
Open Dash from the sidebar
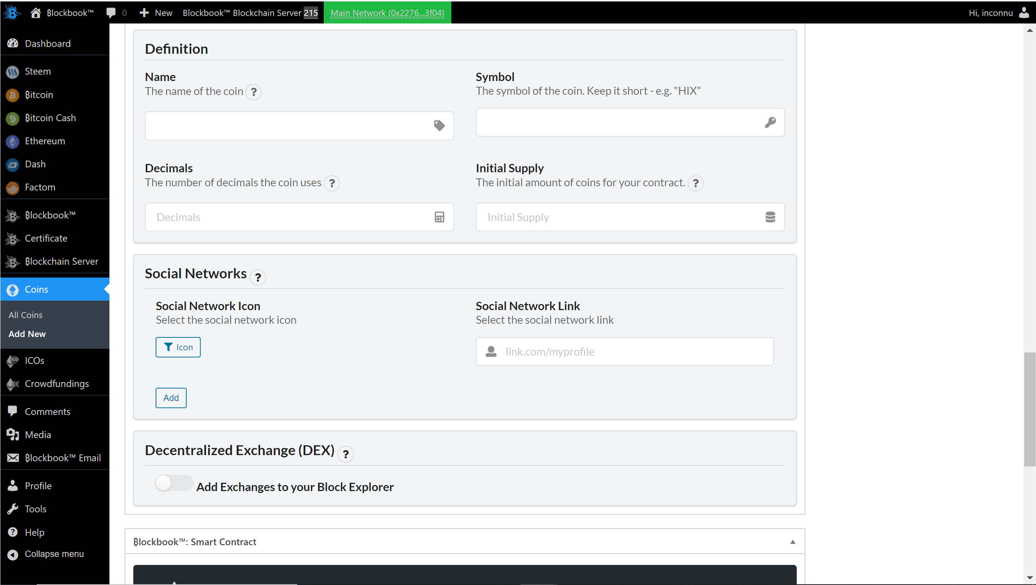click(x=55, y=164)
